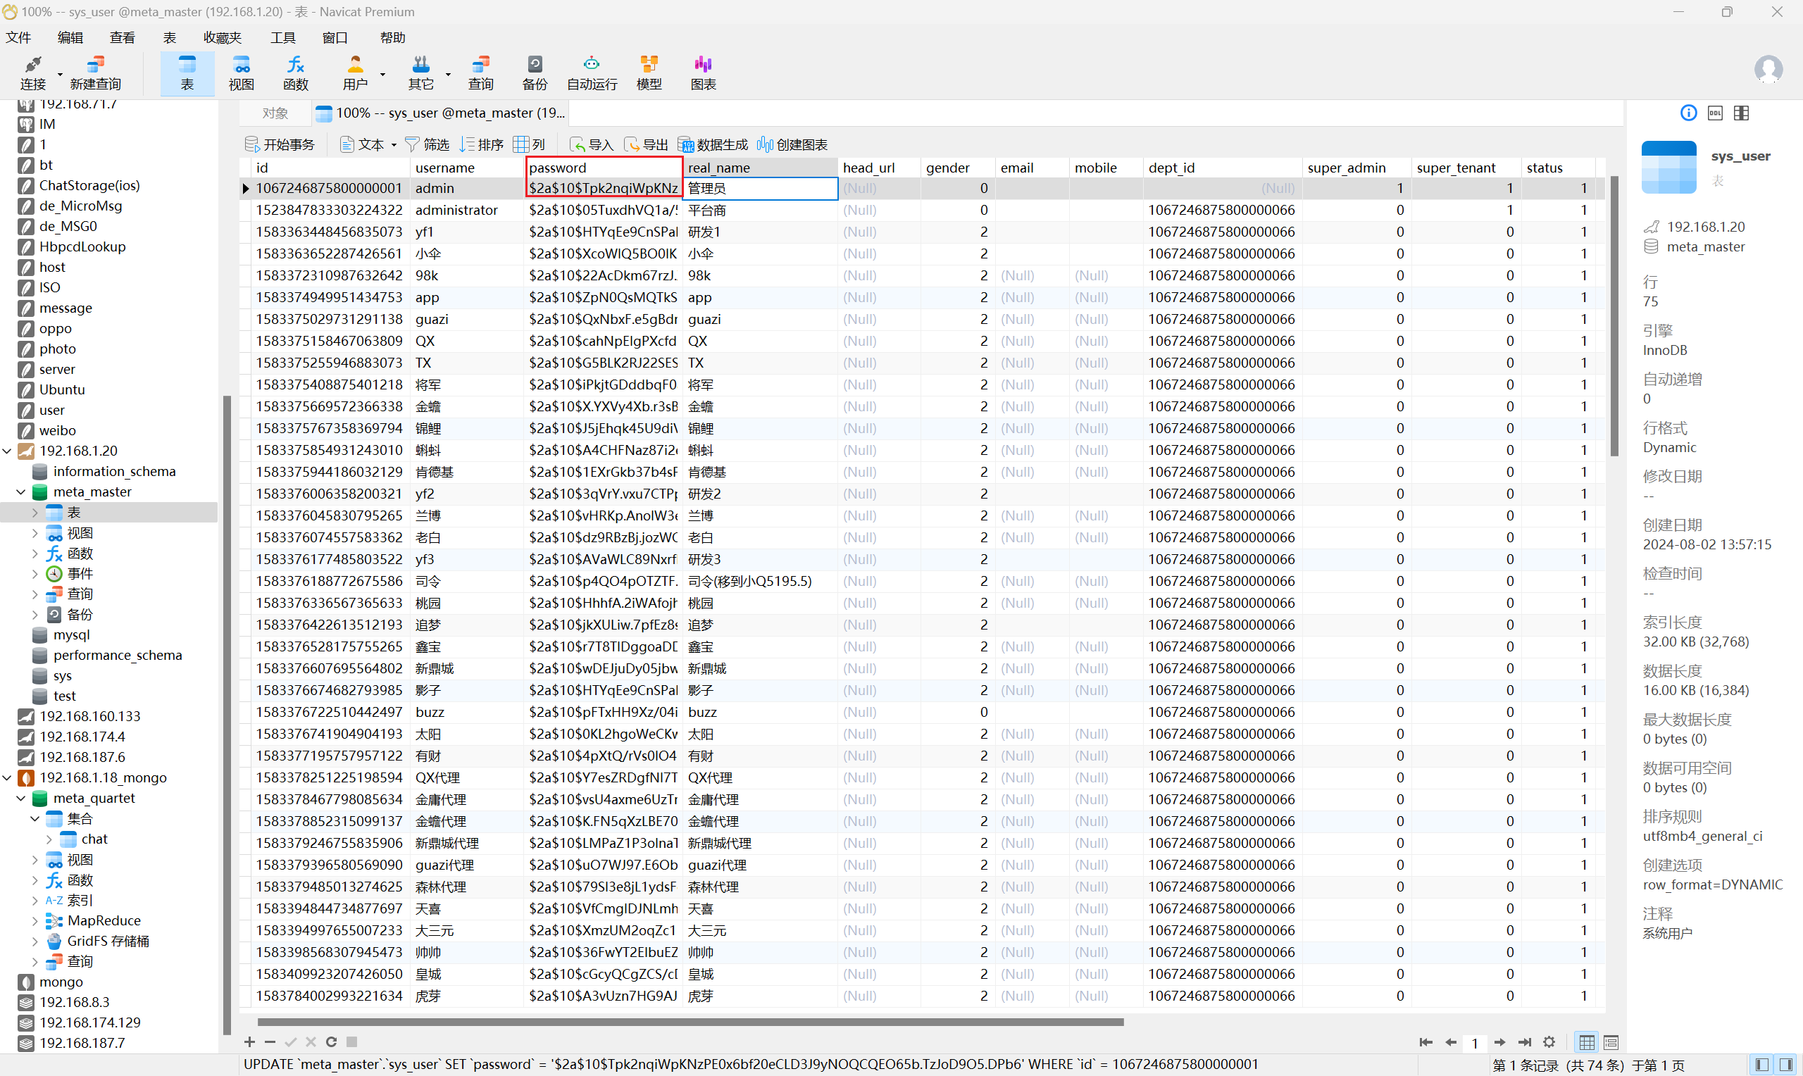Click the Filter (筛选) button
Screen dimensions: 1803x1076
coord(427,144)
